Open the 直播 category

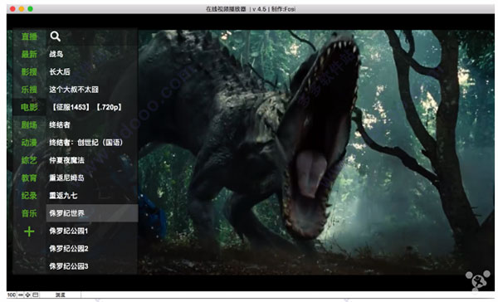tap(29, 37)
